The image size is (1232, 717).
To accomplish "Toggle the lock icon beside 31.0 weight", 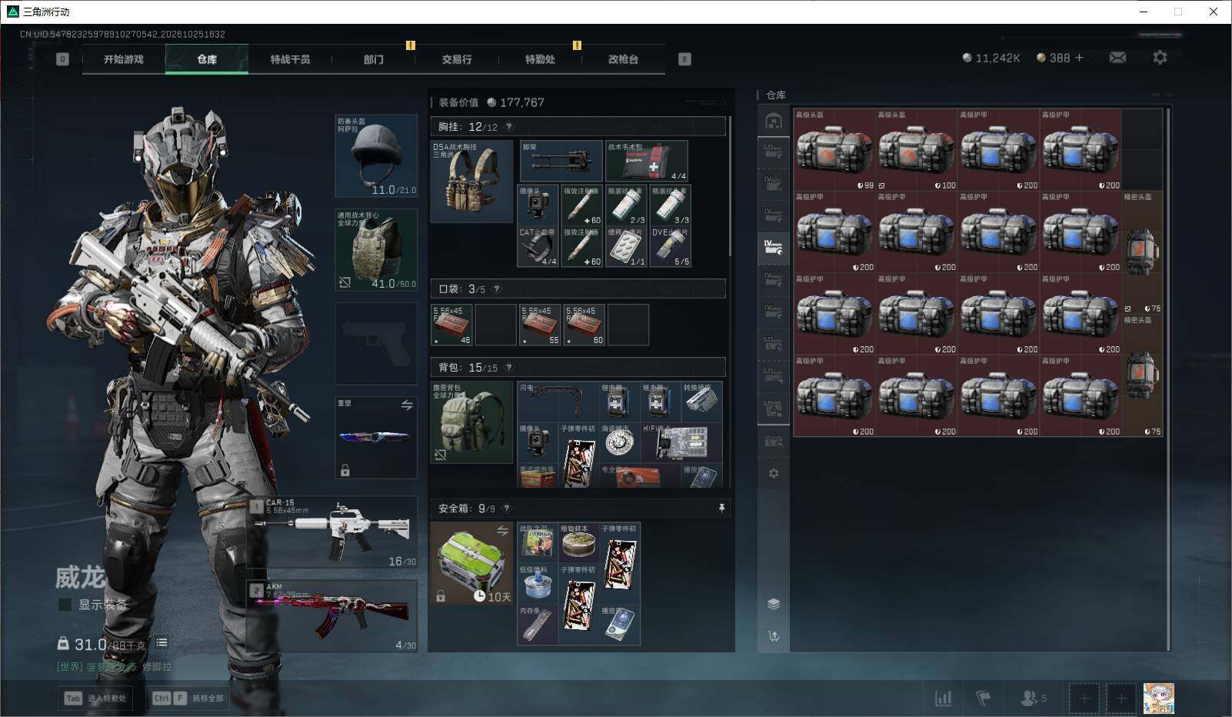I will (x=63, y=643).
